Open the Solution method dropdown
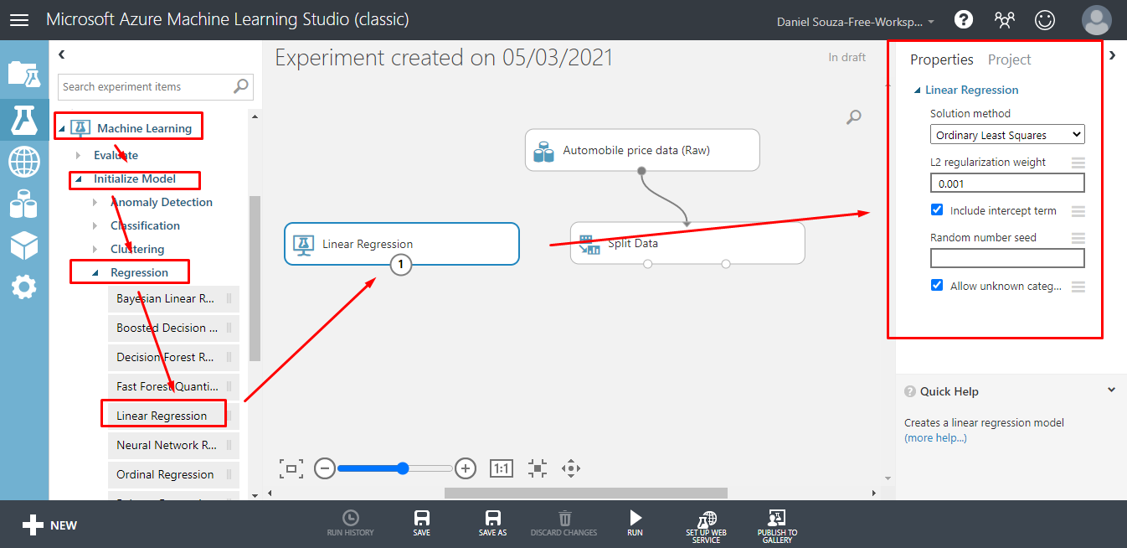1127x548 pixels. 1007,134
